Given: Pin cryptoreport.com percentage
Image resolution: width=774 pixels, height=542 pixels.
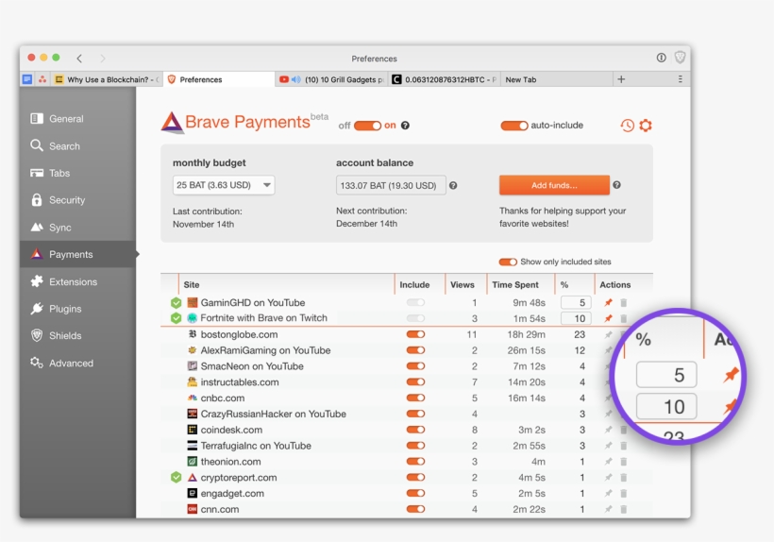Looking at the screenshot, I should point(608,478).
